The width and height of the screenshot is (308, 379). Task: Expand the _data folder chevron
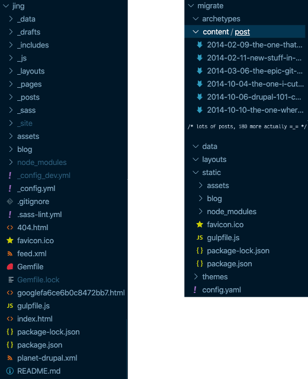11,19
